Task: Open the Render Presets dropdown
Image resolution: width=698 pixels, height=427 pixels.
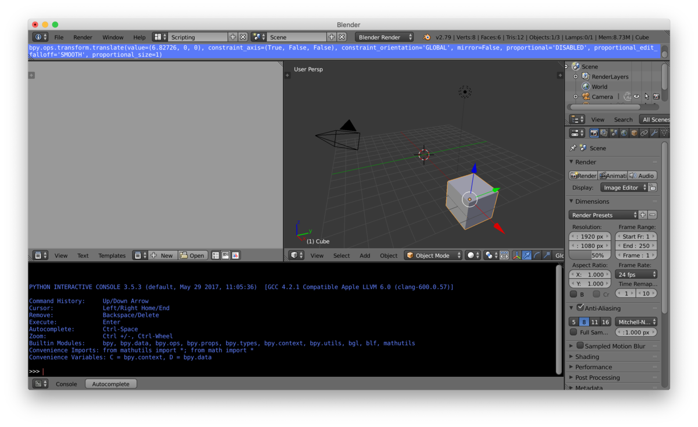Action: click(x=603, y=215)
